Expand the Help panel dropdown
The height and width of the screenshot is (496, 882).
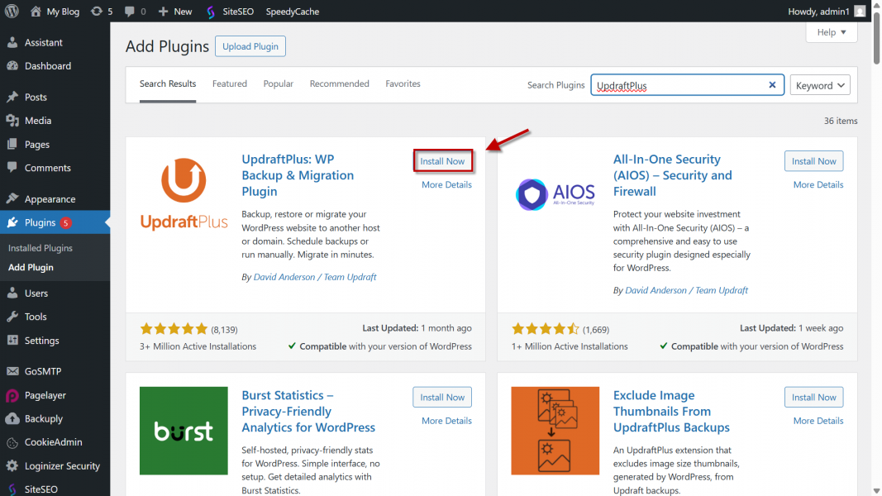832,32
